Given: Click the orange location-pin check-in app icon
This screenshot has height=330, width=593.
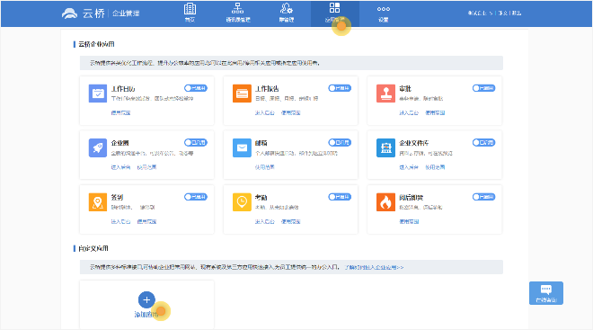Looking at the screenshot, I should [98, 202].
